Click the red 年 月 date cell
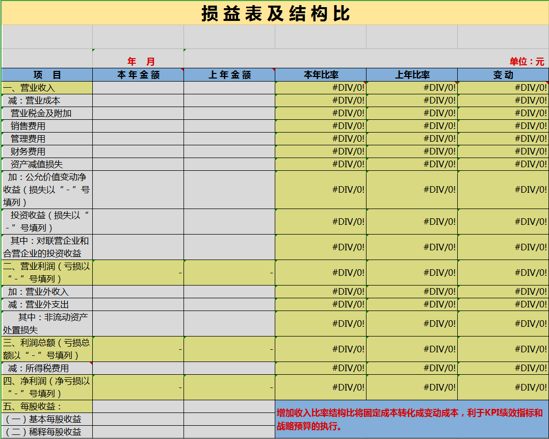 click(x=138, y=59)
